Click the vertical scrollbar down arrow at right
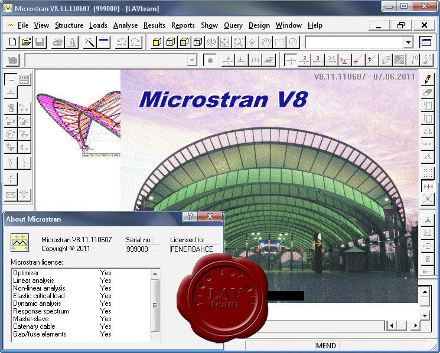The width and height of the screenshot is (440, 353). pos(425,315)
